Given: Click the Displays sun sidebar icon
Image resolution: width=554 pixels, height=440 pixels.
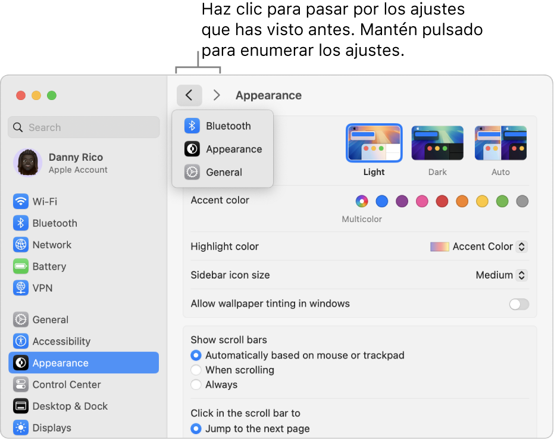Looking at the screenshot, I should click(21, 427).
